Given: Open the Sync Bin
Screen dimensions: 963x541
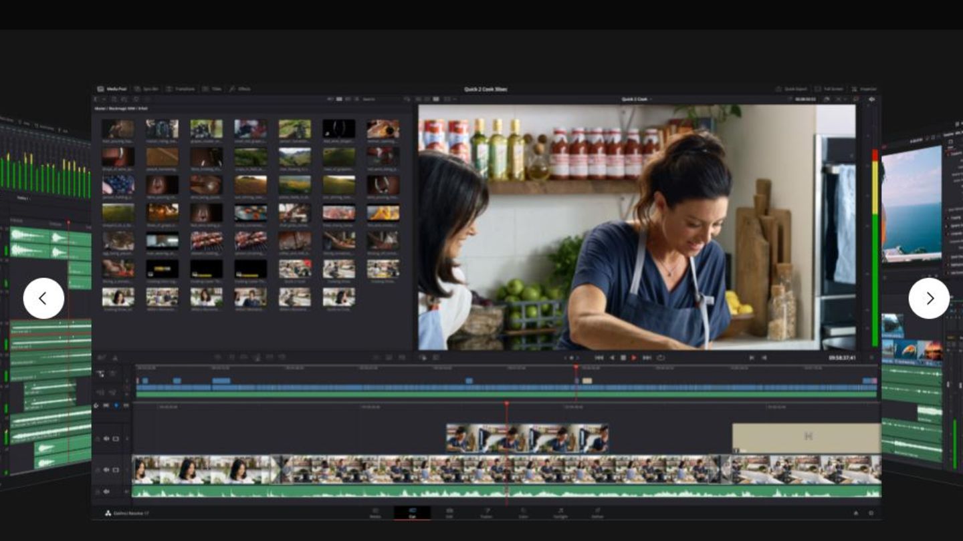Looking at the screenshot, I should pyautogui.click(x=148, y=88).
